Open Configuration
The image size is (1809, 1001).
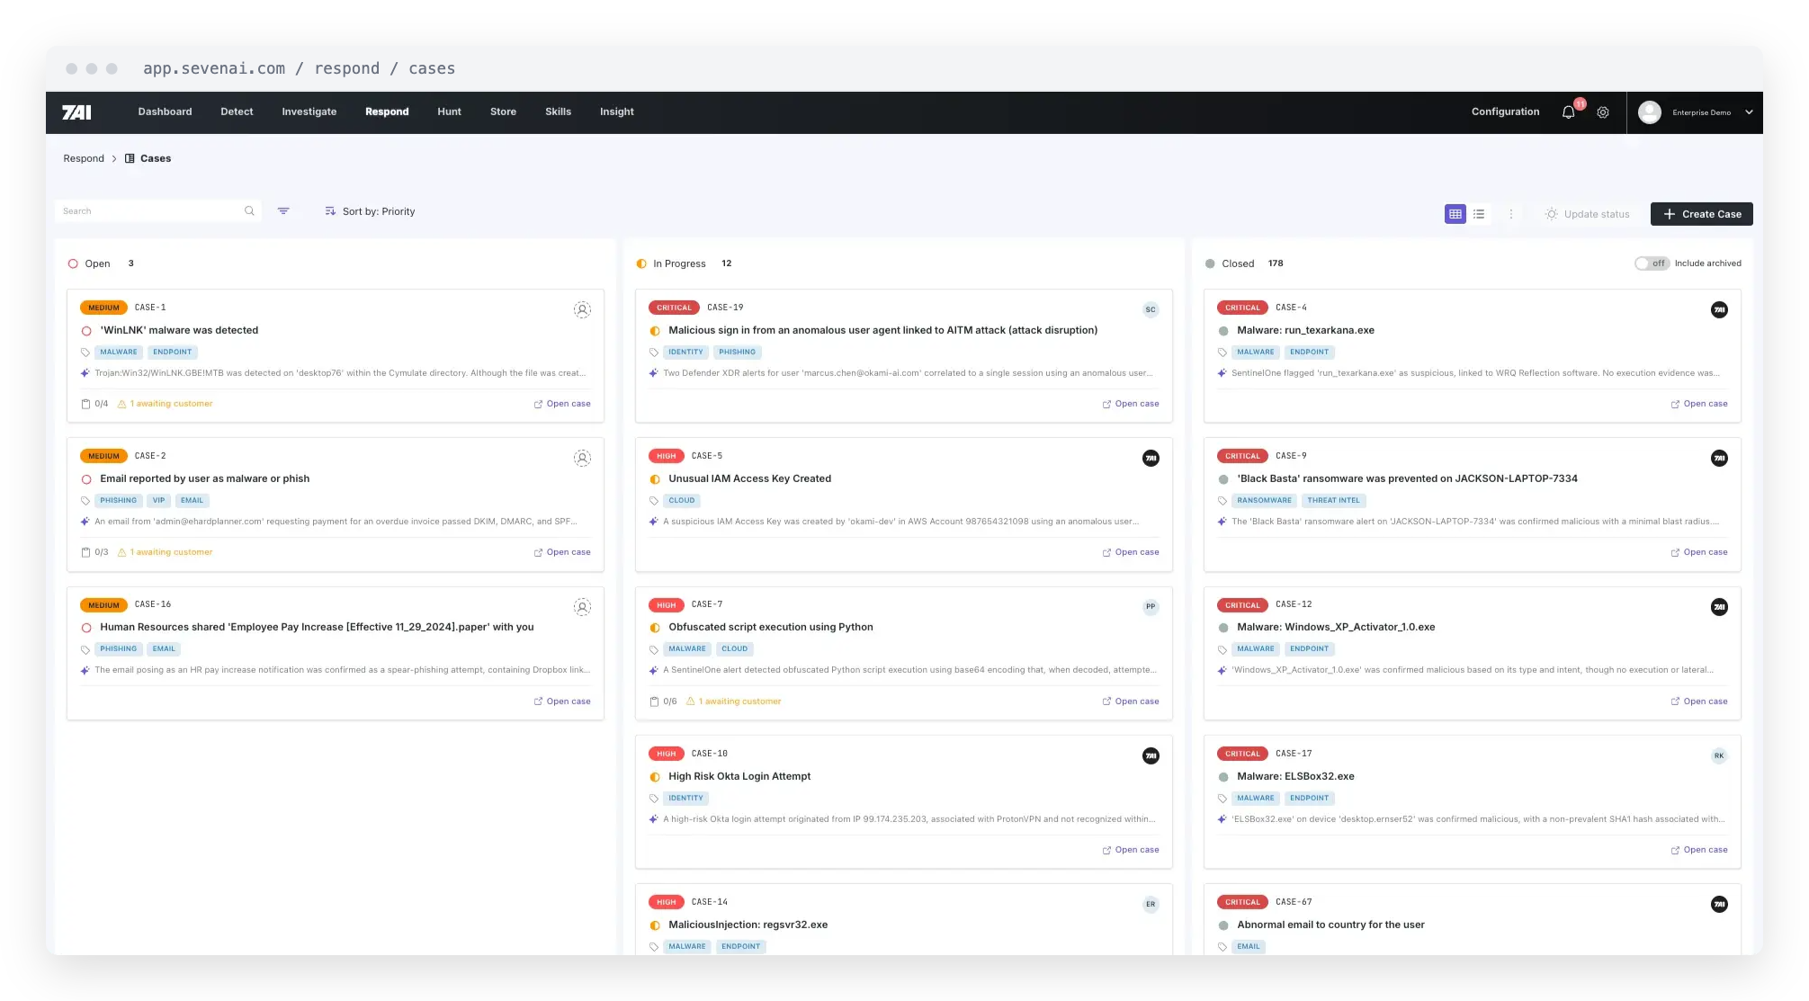coord(1505,112)
